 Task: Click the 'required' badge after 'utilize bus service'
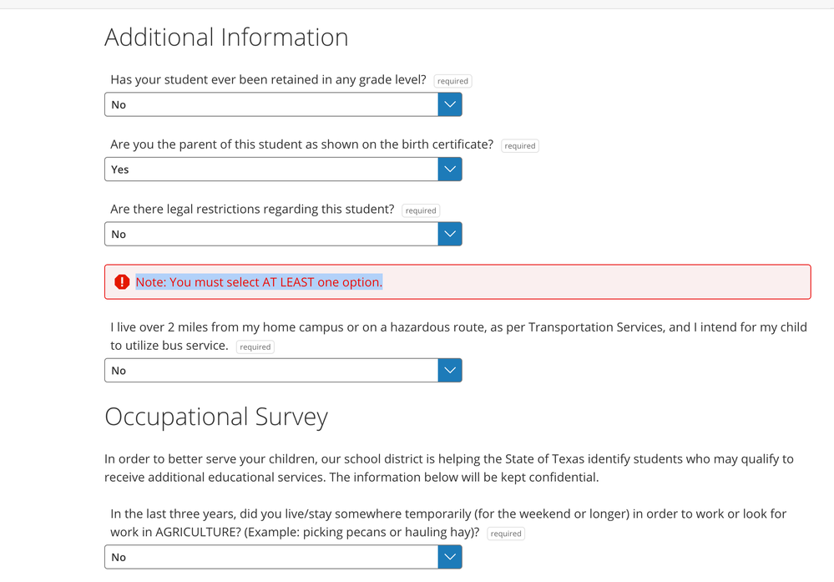(x=255, y=347)
